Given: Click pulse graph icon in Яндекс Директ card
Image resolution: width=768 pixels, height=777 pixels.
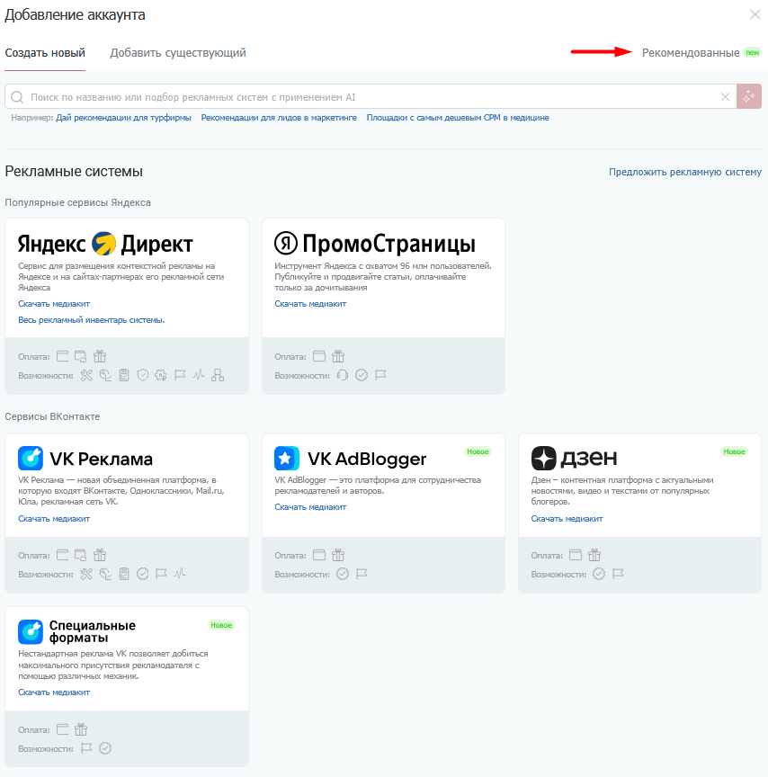Looking at the screenshot, I should tap(199, 375).
